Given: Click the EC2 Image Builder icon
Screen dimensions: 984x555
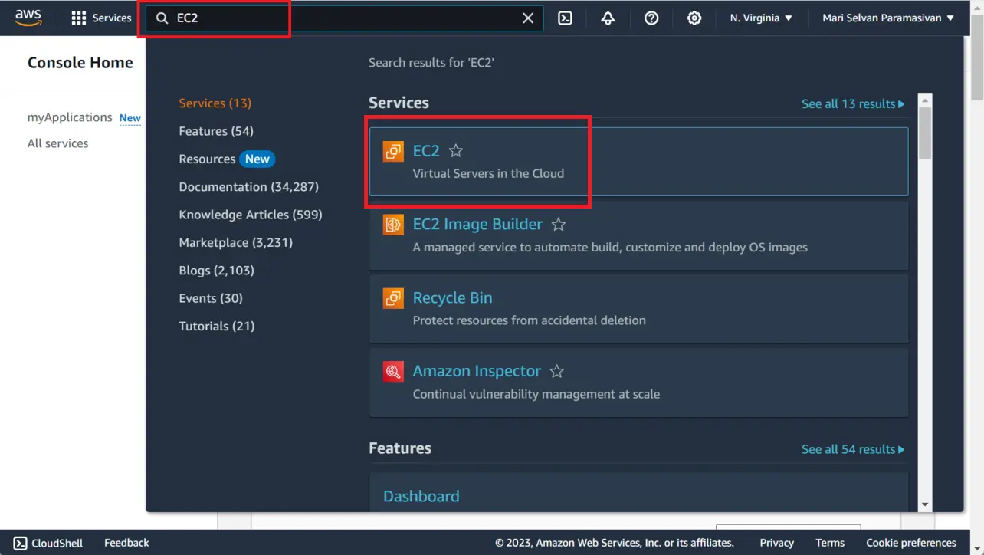Looking at the screenshot, I should (393, 225).
